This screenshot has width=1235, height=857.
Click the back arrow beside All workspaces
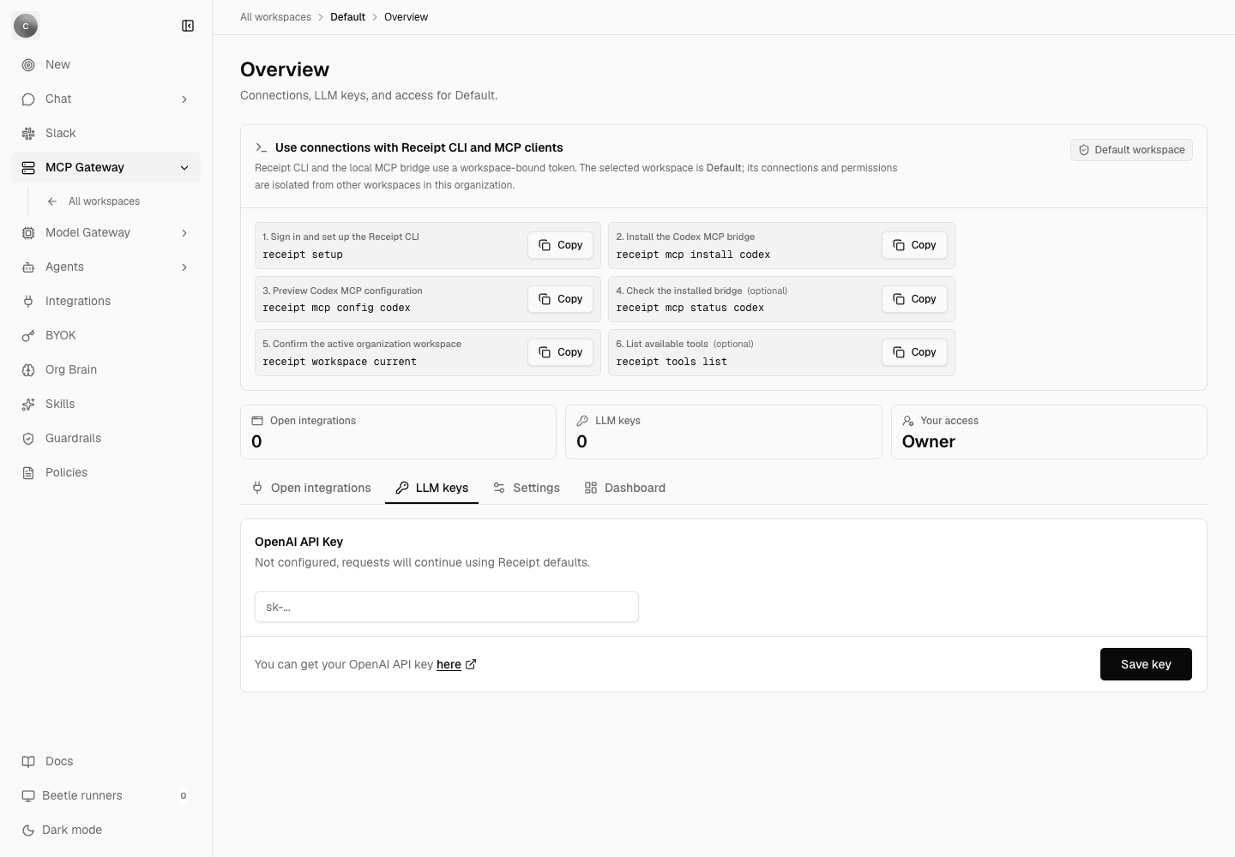click(x=52, y=201)
